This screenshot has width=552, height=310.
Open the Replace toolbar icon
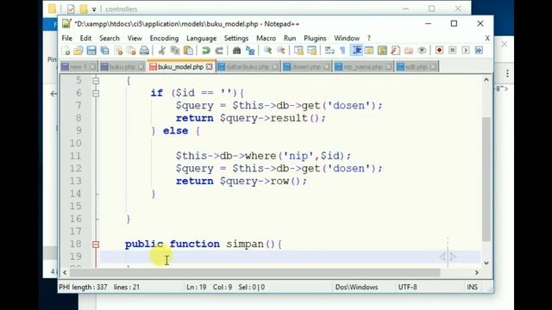(x=250, y=51)
